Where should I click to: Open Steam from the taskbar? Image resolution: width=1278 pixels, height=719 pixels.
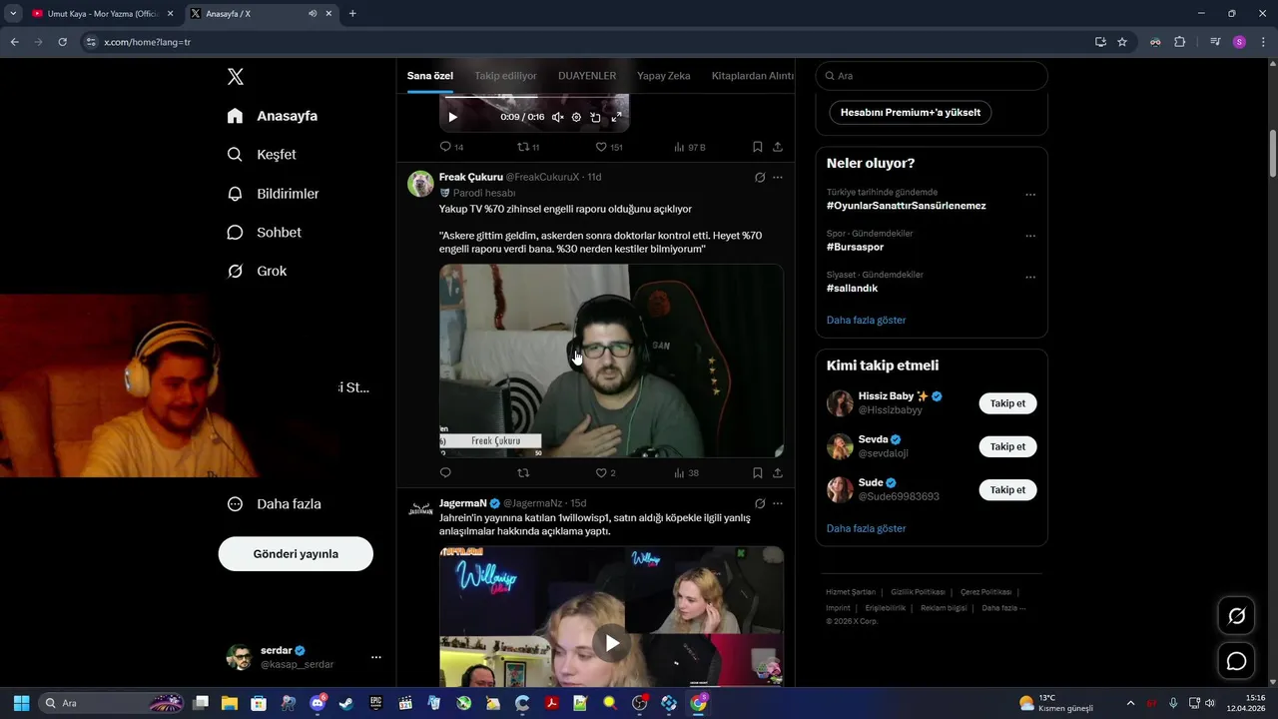(345, 703)
